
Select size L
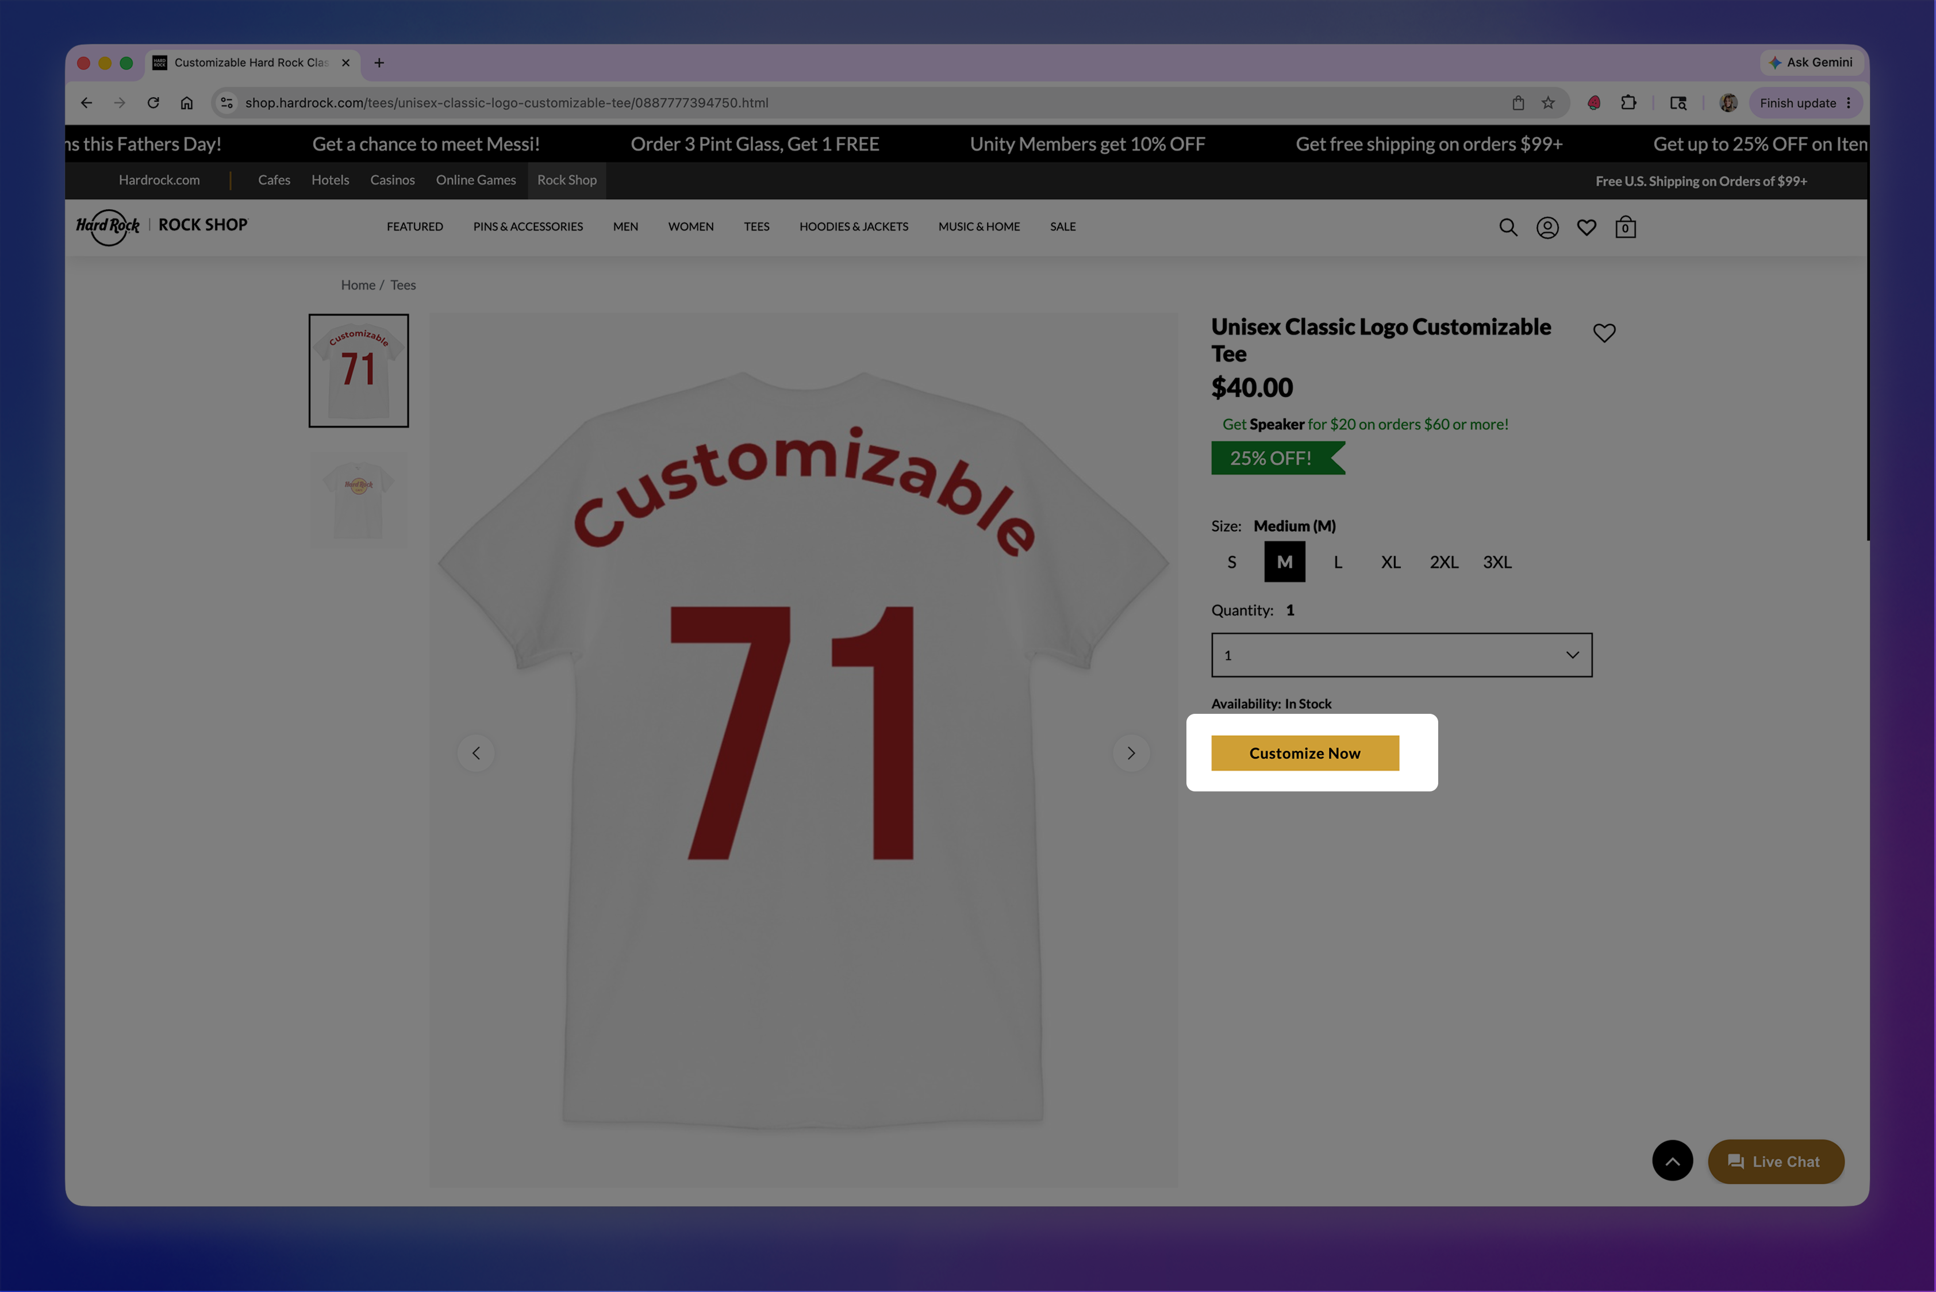(1338, 562)
